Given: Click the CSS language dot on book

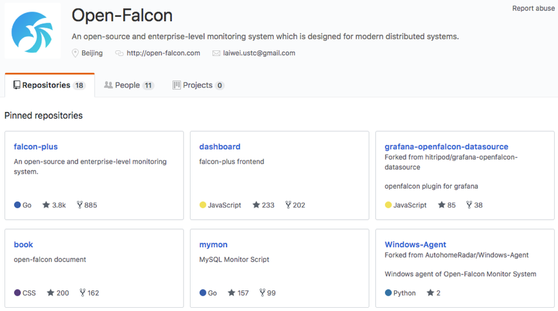Looking at the screenshot, I should point(17,292).
